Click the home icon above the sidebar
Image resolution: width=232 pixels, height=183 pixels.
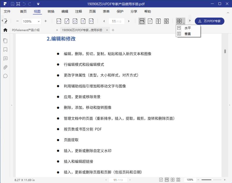tap(5, 30)
